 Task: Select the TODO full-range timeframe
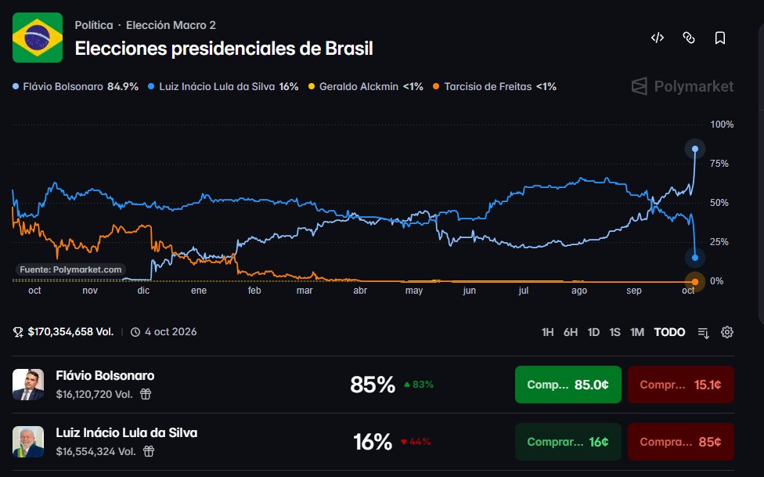click(x=669, y=332)
